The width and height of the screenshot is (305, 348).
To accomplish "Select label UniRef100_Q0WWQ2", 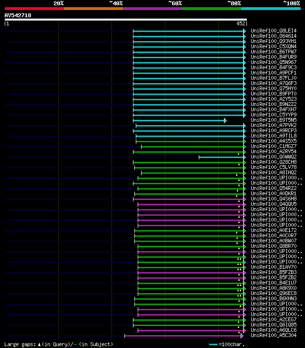I will click(x=274, y=157).
